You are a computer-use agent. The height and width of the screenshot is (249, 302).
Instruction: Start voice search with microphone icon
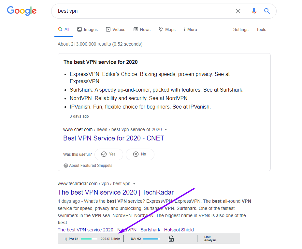(x=254, y=11)
